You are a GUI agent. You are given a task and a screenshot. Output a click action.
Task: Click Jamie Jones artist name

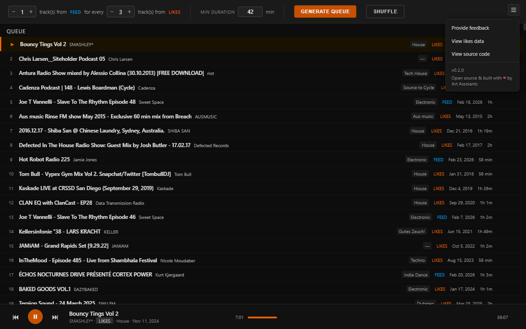coord(85,160)
